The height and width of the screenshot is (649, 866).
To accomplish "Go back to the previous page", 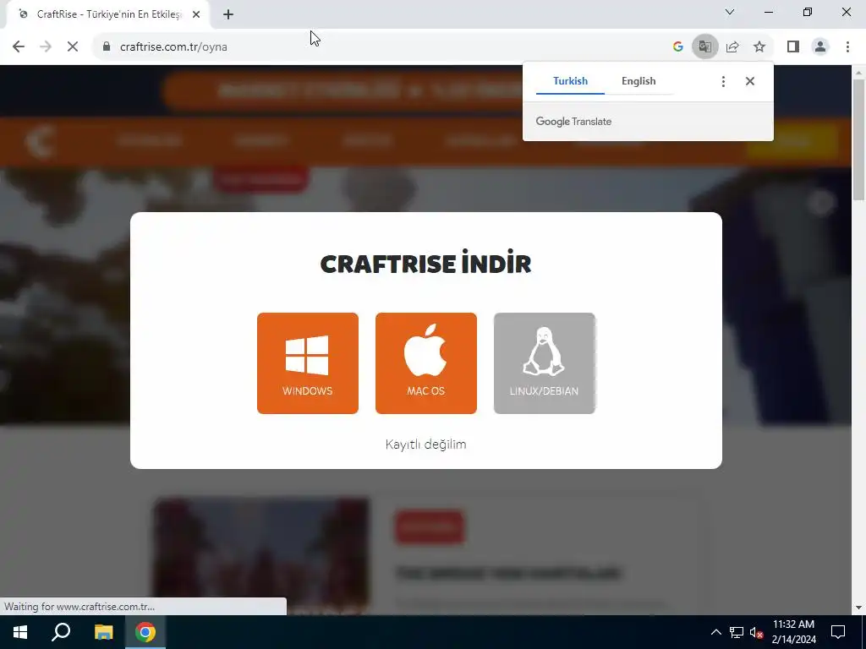I will point(19,47).
